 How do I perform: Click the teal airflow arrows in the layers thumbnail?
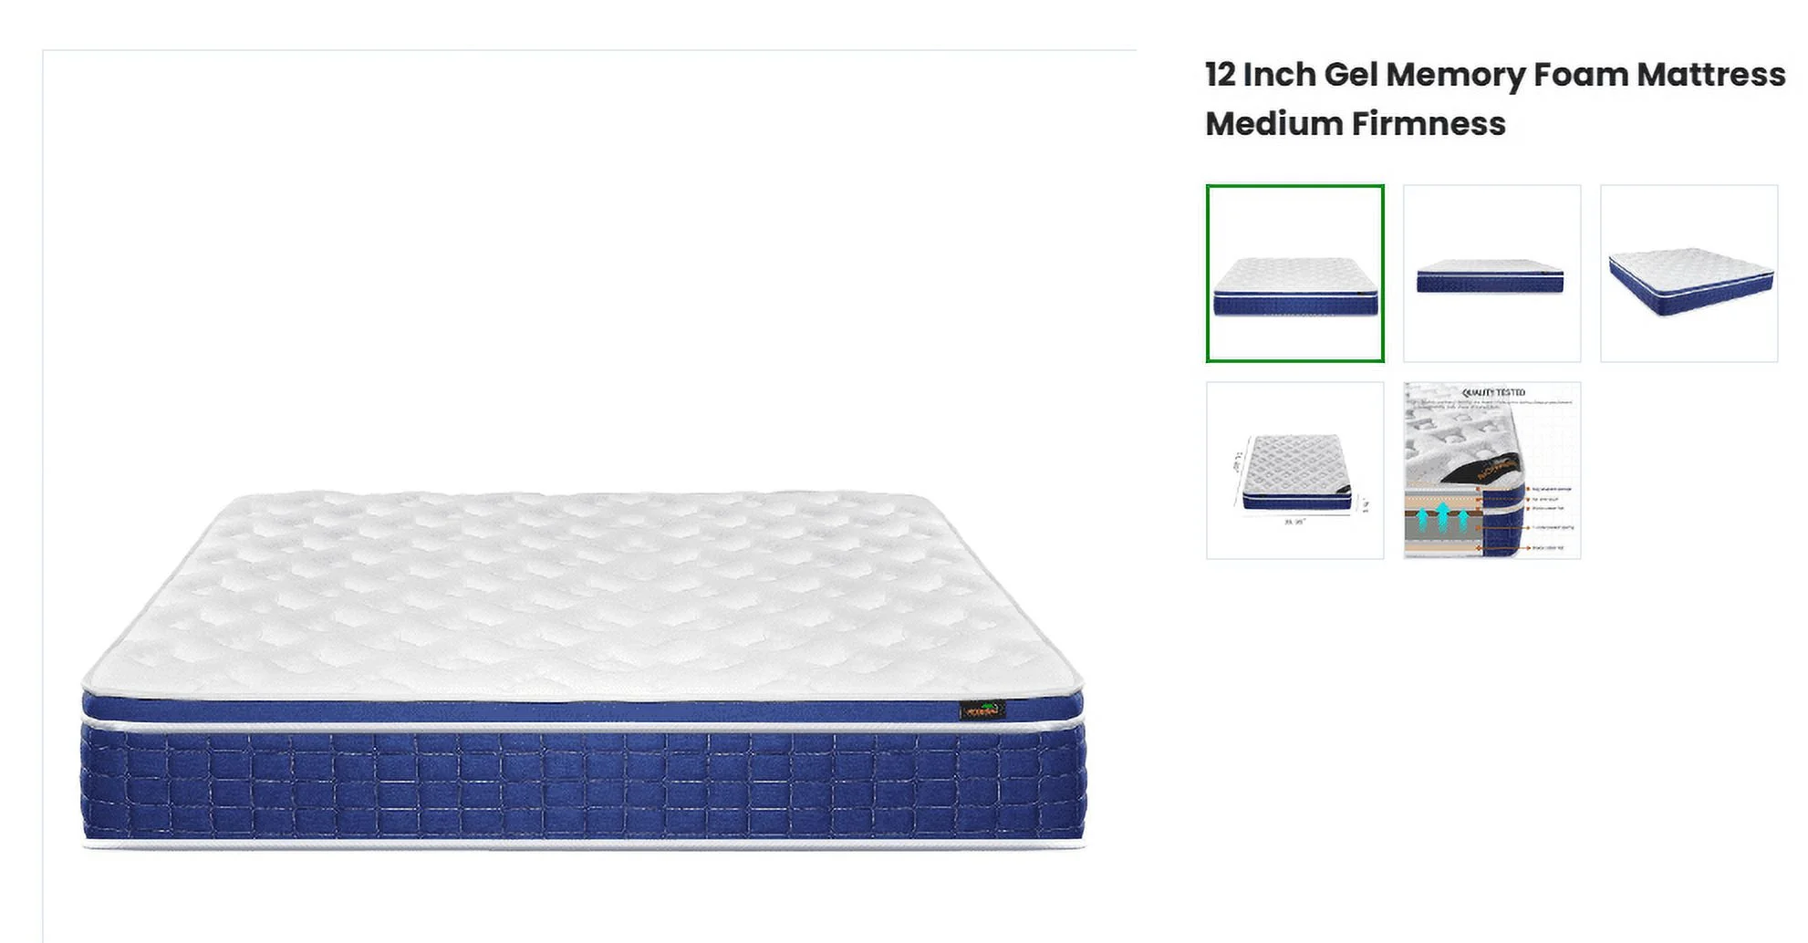click(x=1443, y=517)
